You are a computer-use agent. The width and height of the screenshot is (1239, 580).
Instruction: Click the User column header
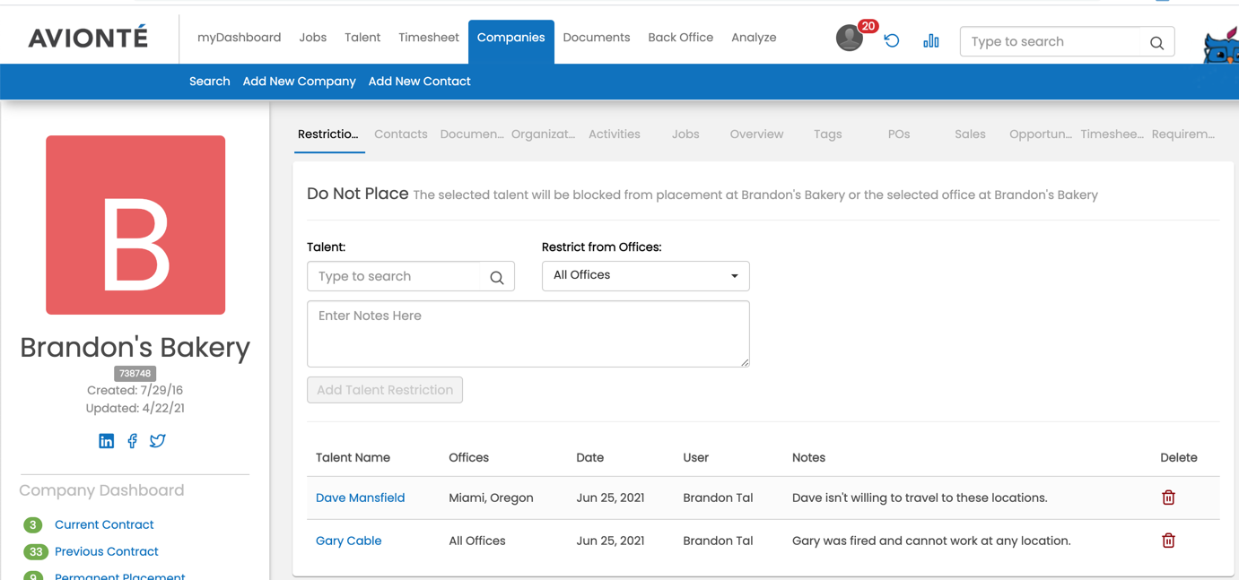[x=696, y=458]
